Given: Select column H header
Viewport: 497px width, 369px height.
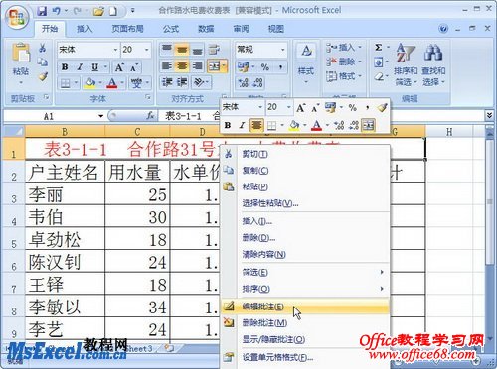Looking at the screenshot, I should 449,132.
